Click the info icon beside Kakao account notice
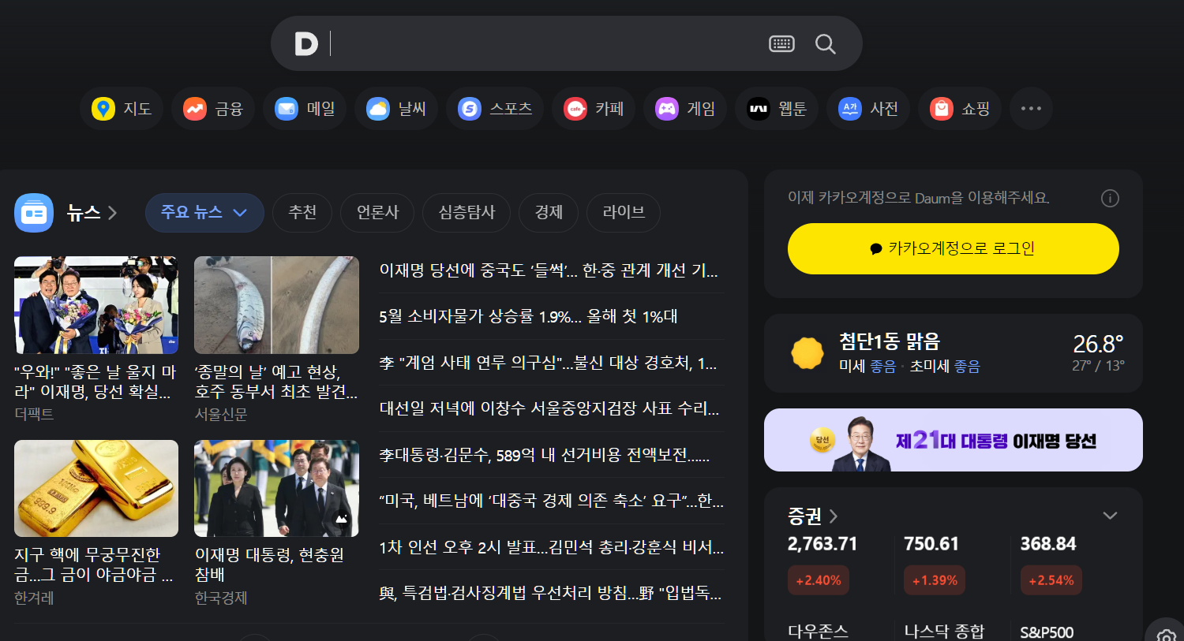 pyautogui.click(x=1110, y=198)
